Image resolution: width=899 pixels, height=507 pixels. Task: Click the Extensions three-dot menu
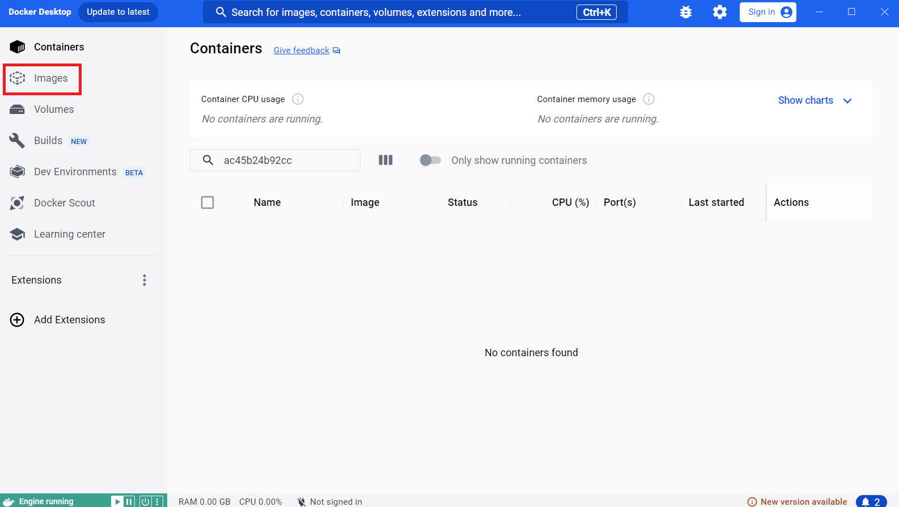pos(145,280)
